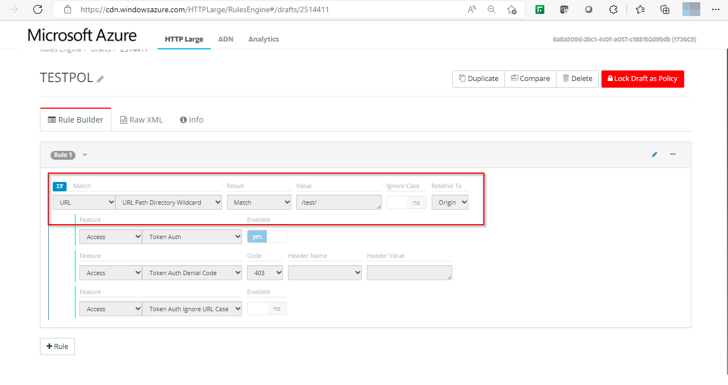Click Lock Draft as Policy button
The width and height of the screenshot is (728, 385).
643,79
